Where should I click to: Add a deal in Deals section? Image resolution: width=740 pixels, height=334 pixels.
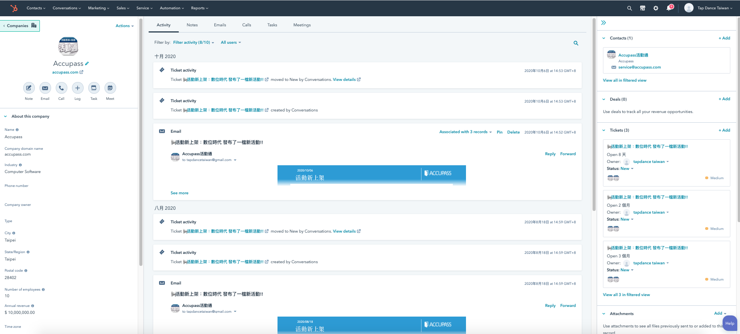pos(724,99)
